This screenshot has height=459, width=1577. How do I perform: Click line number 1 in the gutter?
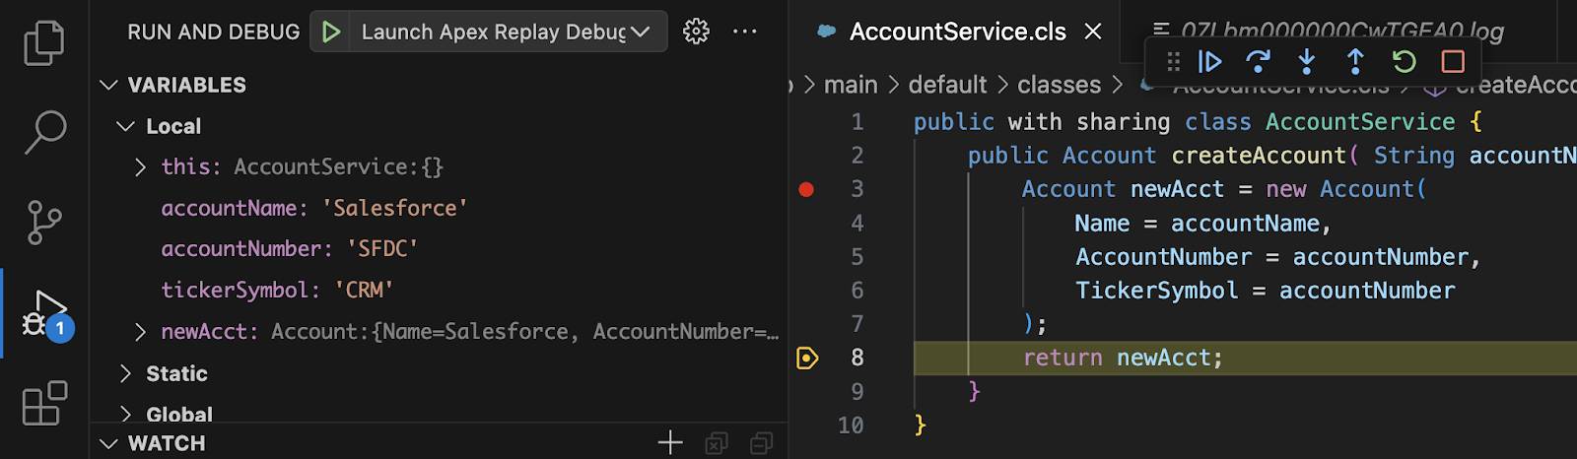pyautogui.click(x=857, y=122)
